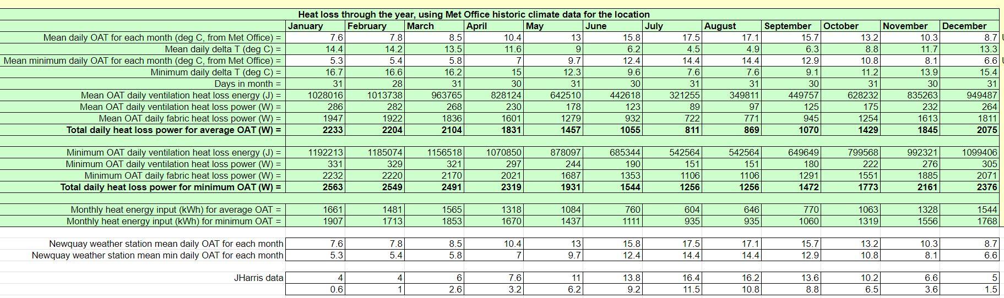This screenshot has width=1004, height=298.
Task: Click the Minimum daily delta T label
Action: (x=216, y=72)
